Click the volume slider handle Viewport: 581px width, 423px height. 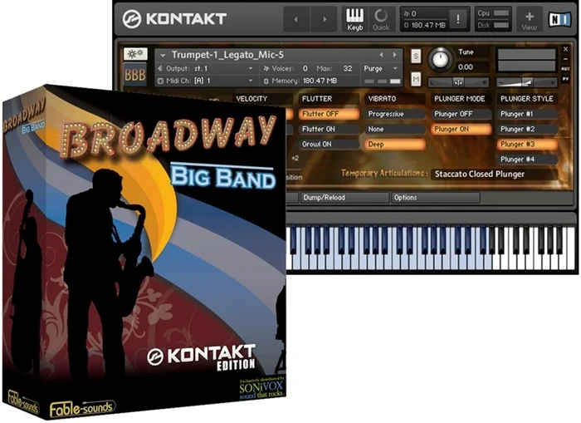click(x=528, y=82)
